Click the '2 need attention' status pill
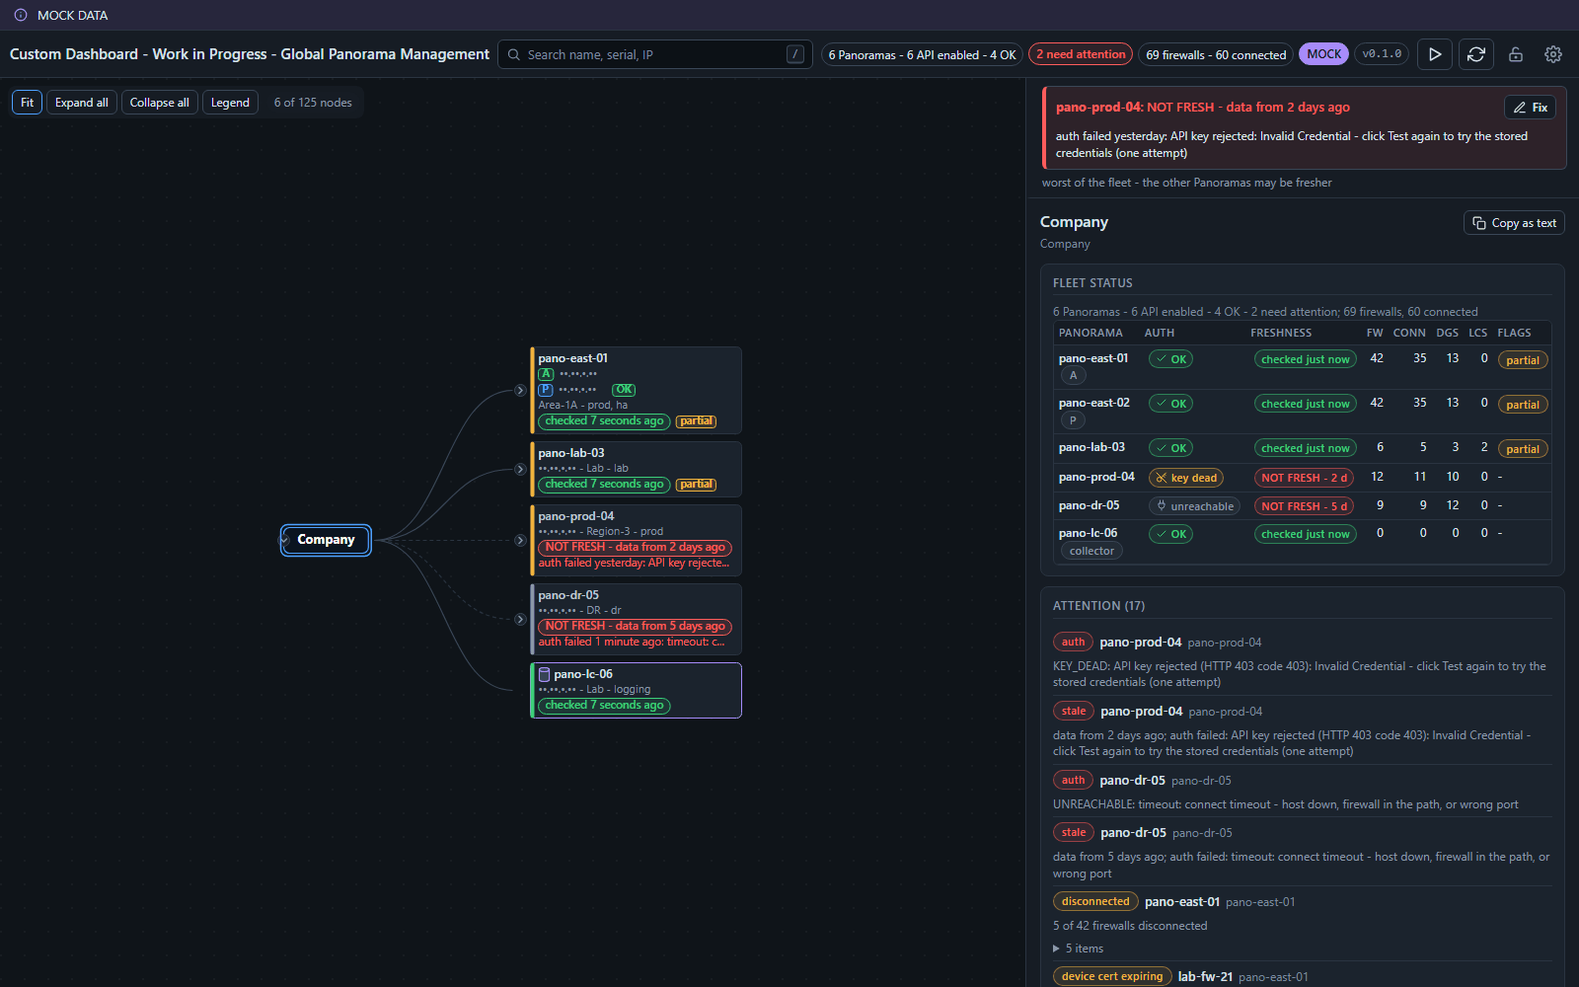Viewport: 1579px width, 987px height. pyautogui.click(x=1081, y=54)
